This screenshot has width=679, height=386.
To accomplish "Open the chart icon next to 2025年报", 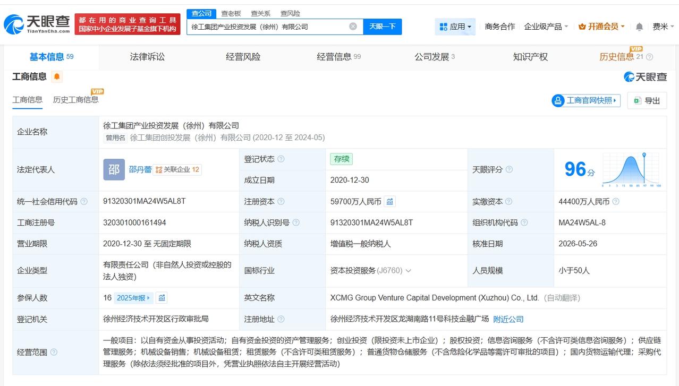I will [162, 298].
